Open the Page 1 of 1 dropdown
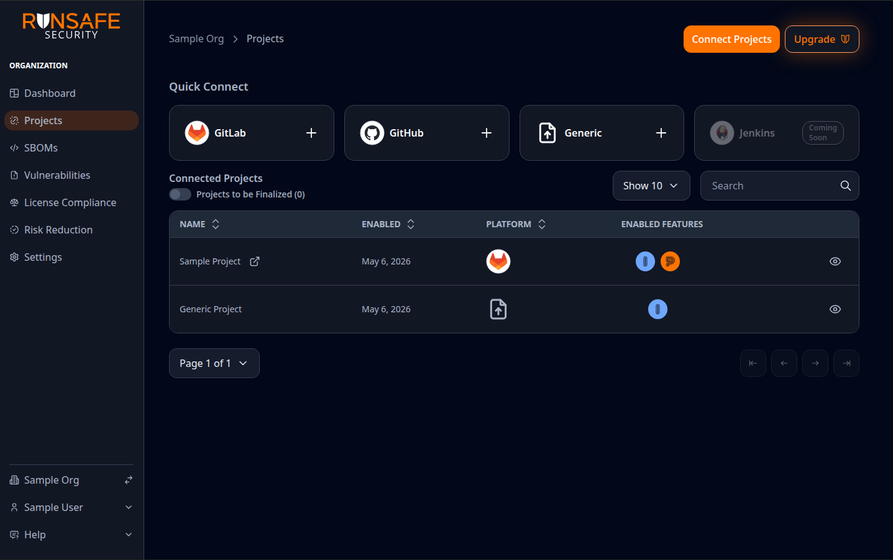893x560 pixels. click(x=214, y=363)
